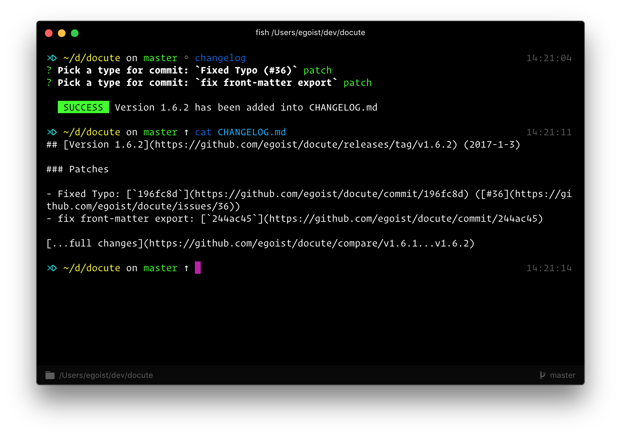Click the 'thub.com/egoist/docute/issues/36))' wrapped line
Image resolution: width=621 pixels, height=437 pixels.
click(143, 206)
